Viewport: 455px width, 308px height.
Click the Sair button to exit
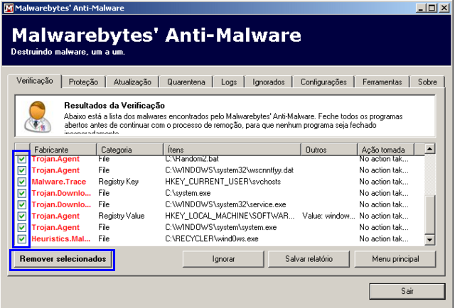coord(407,291)
